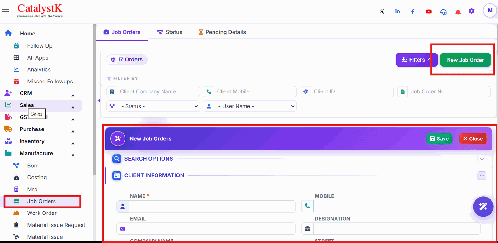Open Work Order in the sidebar
498x243 pixels.
[42, 213]
